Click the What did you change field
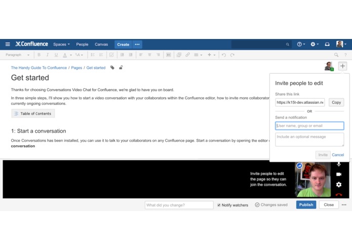 pyautogui.click(x=179, y=205)
